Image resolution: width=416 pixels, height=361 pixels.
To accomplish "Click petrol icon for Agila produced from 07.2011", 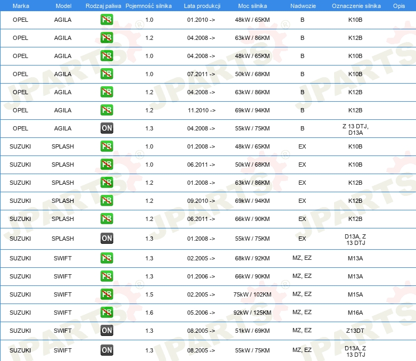I will [107, 74].
